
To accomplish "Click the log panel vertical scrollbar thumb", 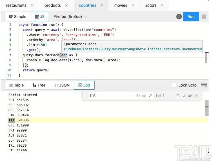I will [207, 108].
